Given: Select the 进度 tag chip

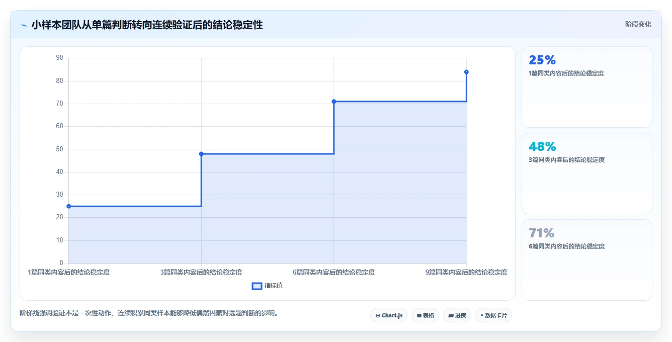Looking at the screenshot, I should coord(457,315).
